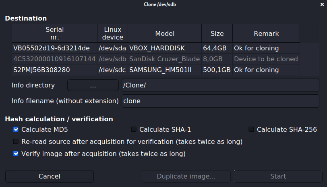Sort table by Size column header

[x=217, y=33]
